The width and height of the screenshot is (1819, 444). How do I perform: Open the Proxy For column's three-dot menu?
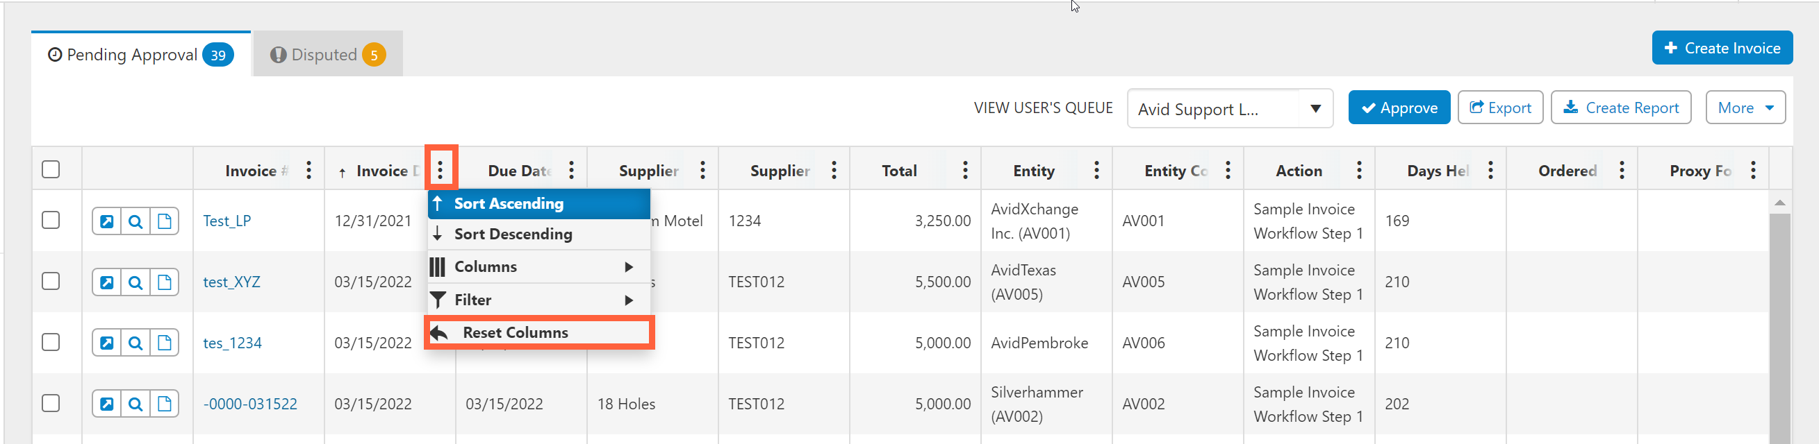coord(1753,170)
